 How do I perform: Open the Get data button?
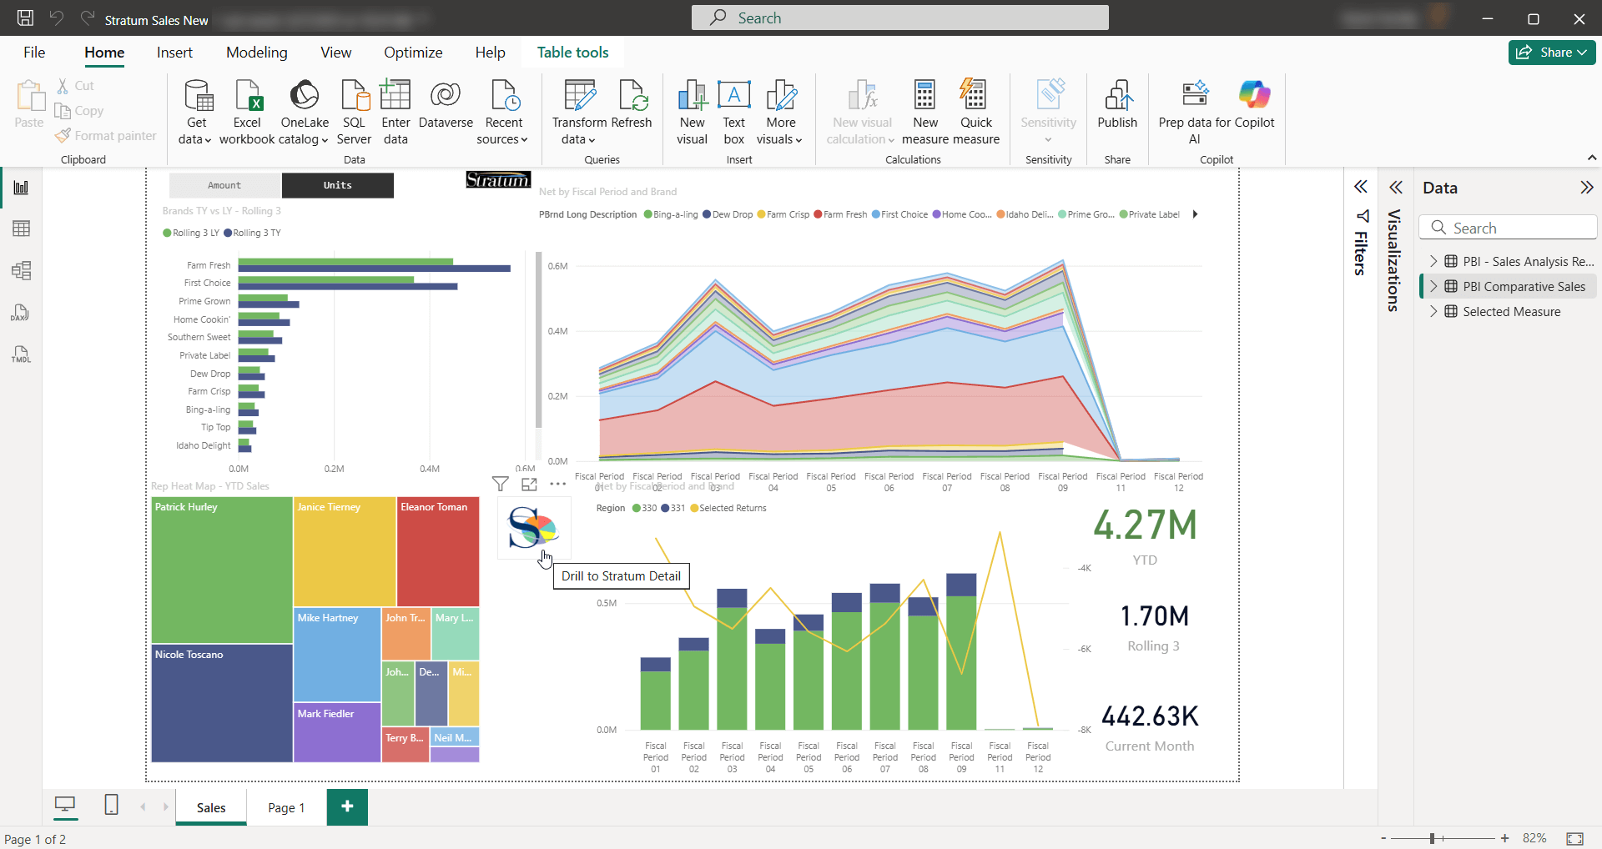point(197,113)
